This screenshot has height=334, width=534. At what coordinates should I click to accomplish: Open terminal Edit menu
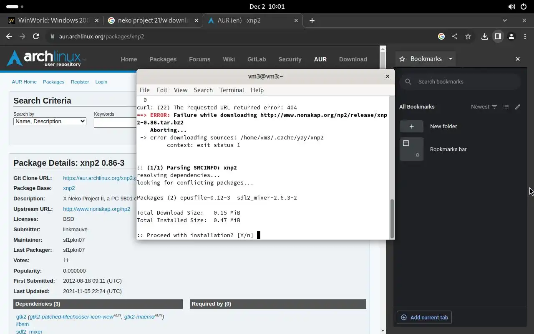click(162, 90)
